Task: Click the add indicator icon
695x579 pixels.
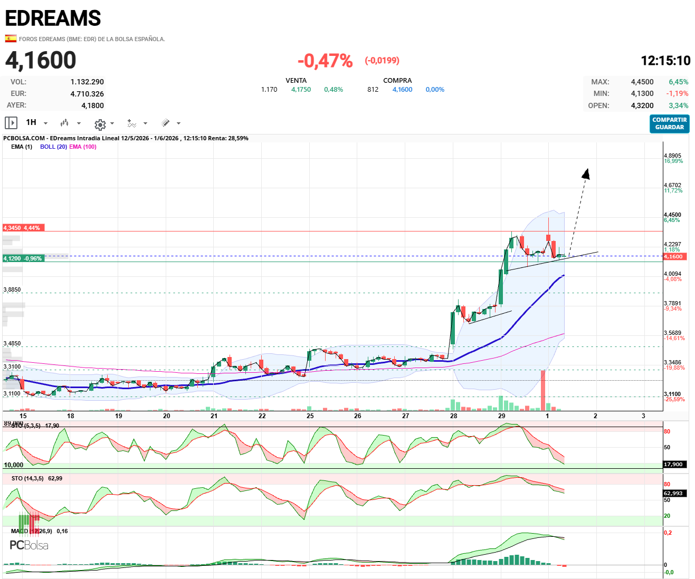Action: [x=131, y=123]
